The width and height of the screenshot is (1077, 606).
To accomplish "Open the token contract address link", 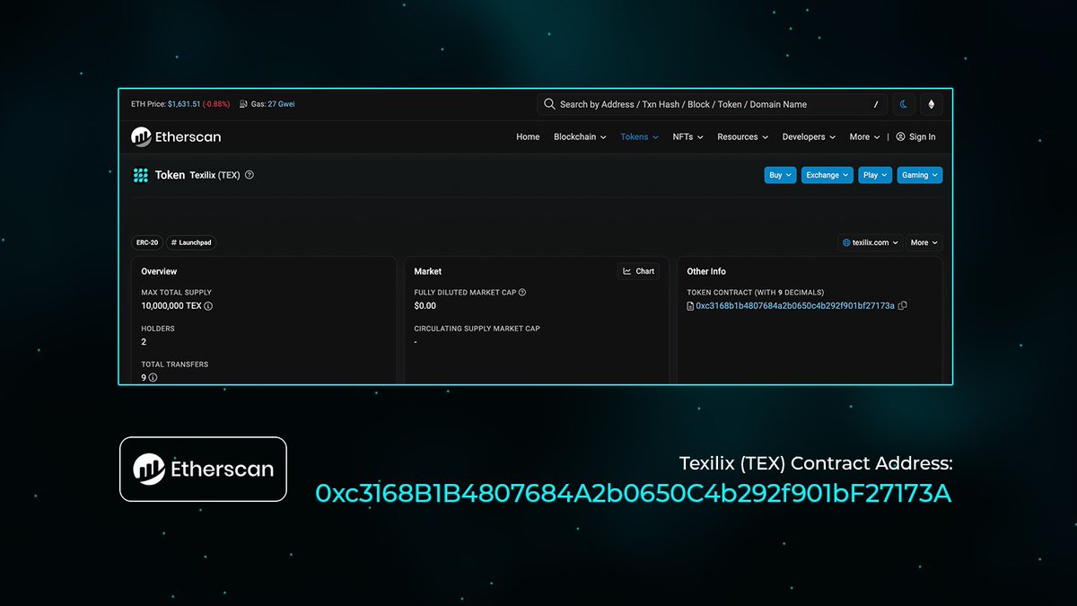I will (795, 306).
